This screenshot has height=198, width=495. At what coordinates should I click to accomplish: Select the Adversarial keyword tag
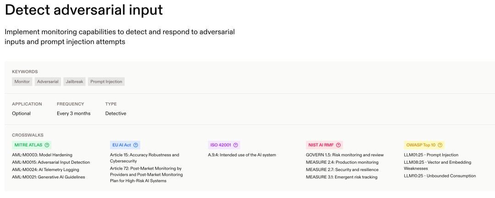(x=48, y=81)
